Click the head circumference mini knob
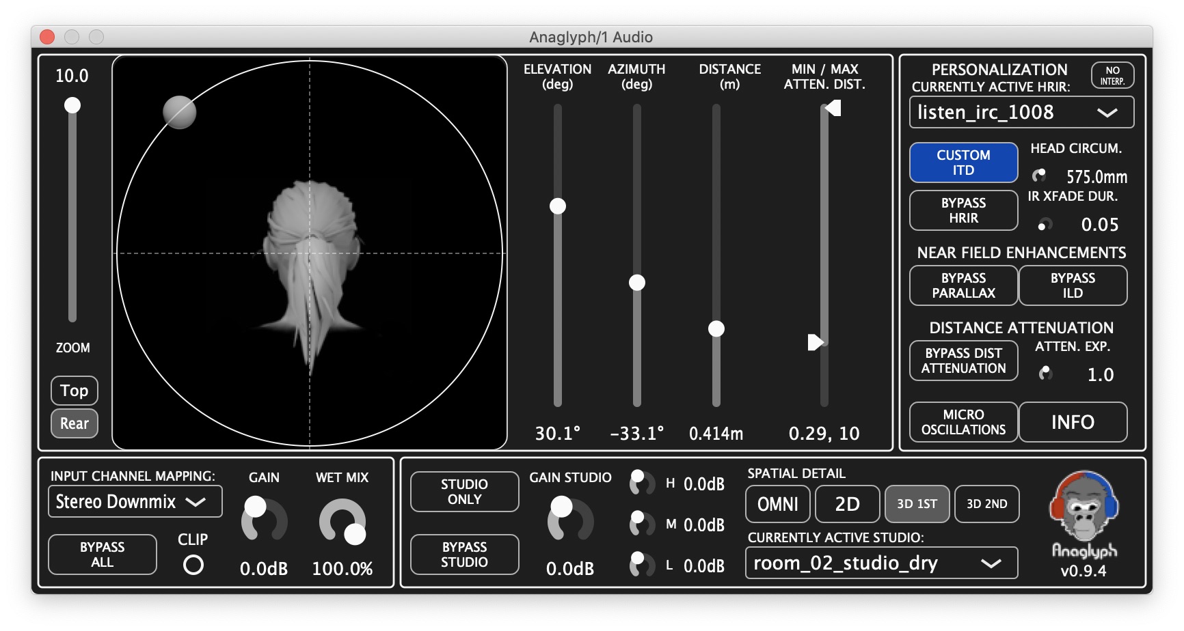Viewport: 1184px width, 631px height. 1040,176
